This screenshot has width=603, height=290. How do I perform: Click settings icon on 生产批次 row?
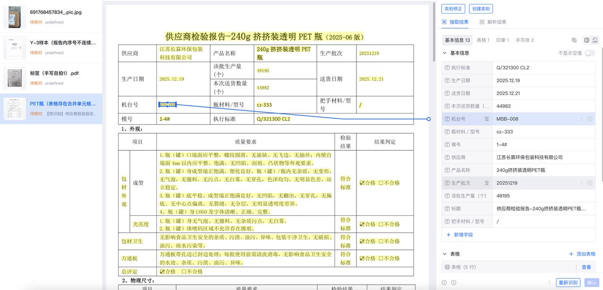[486, 183]
